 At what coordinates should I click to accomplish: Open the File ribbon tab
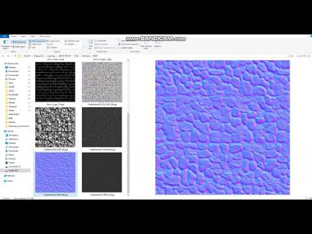[x=4, y=36]
